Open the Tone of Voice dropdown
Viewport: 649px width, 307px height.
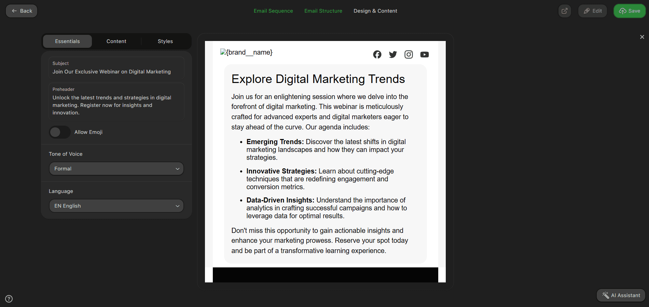(116, 169)
